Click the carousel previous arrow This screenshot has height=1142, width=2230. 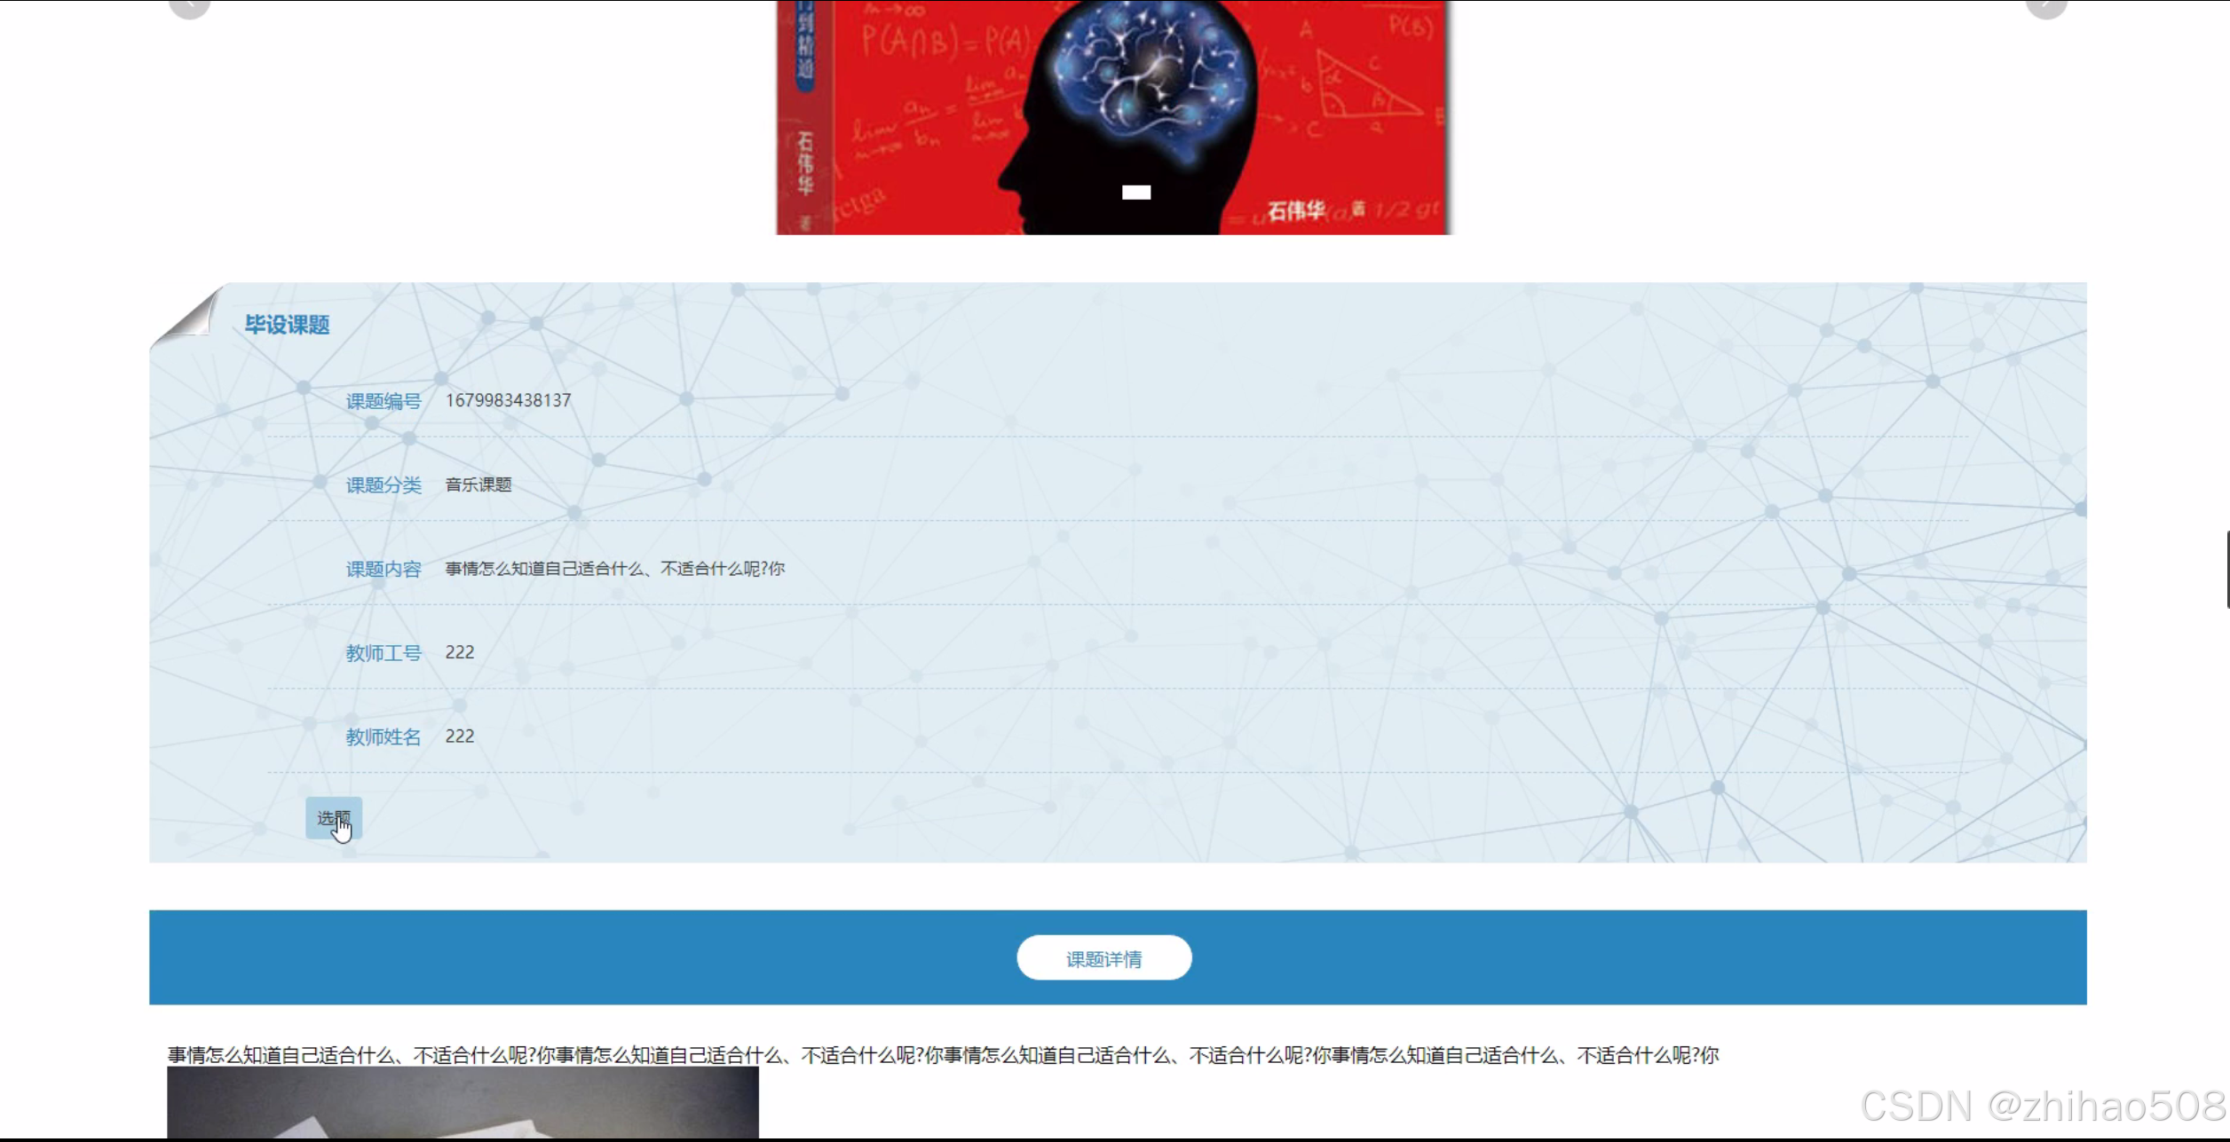(189, 6)
